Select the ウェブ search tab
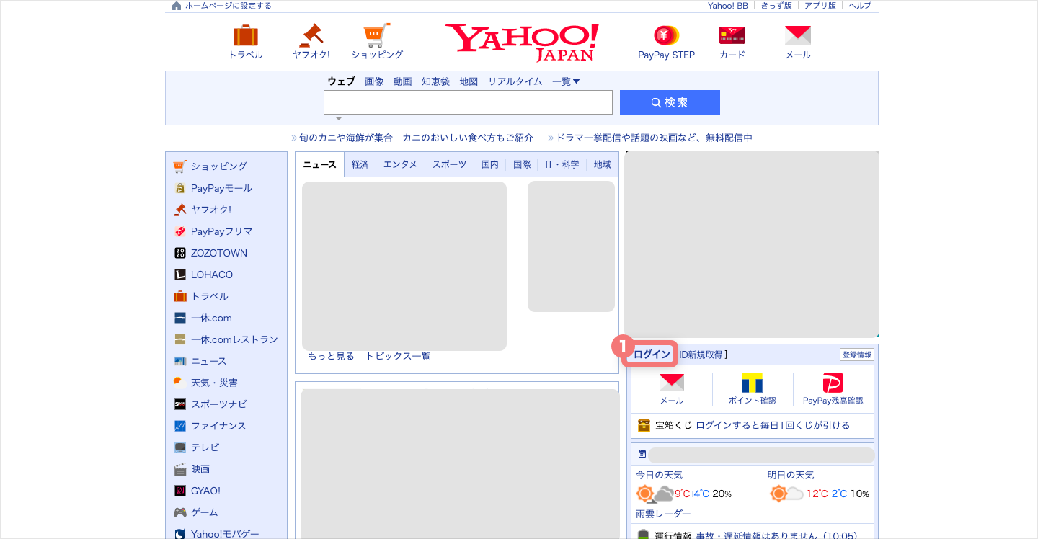The height and width of the screenshot is (539, 1038). point(341,81)
